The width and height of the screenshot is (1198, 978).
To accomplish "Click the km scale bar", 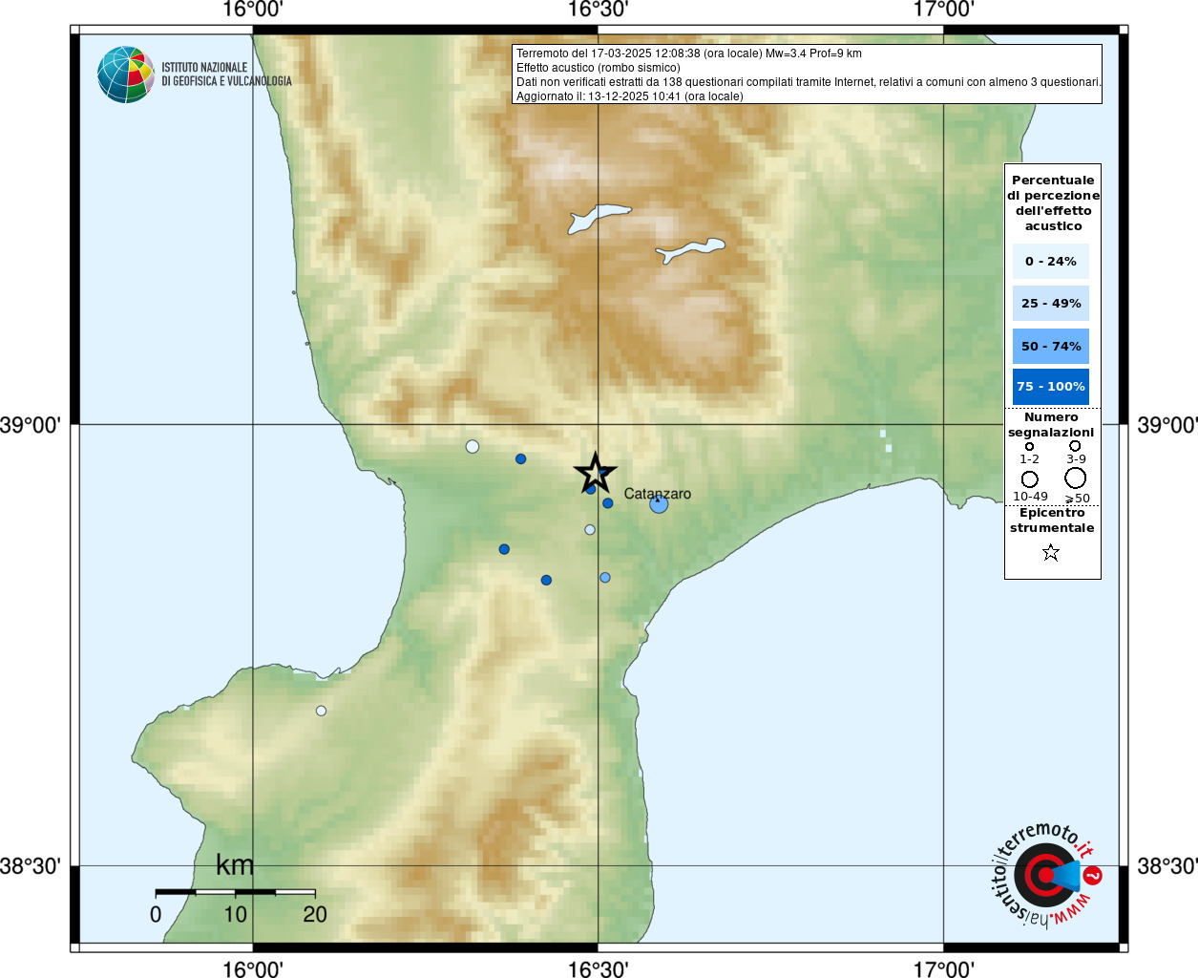I will coord(235,892).
